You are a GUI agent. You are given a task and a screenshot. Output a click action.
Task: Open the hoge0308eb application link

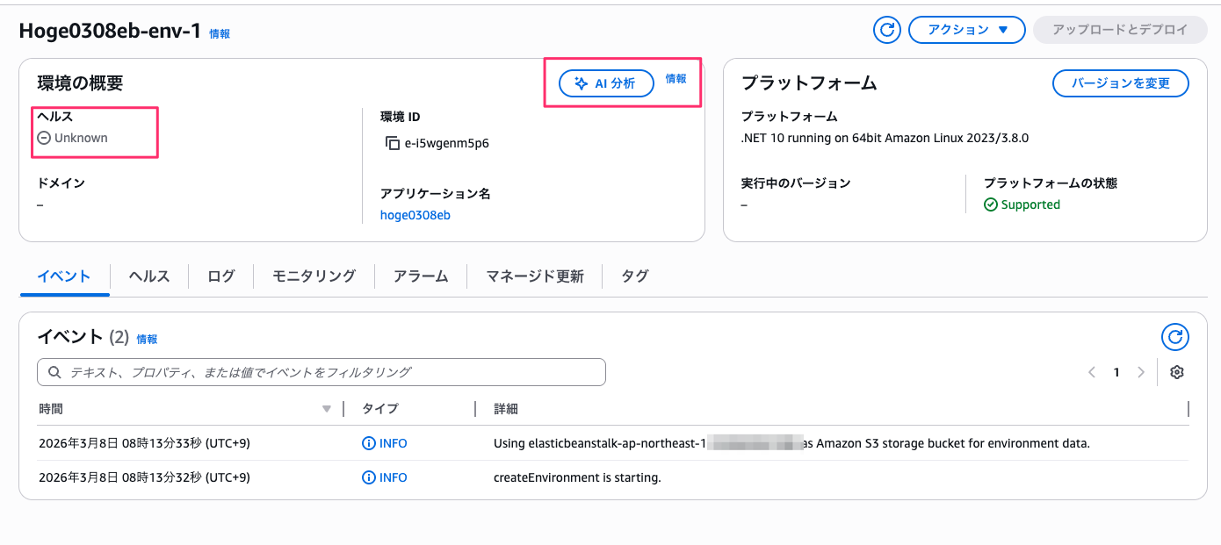415,214
